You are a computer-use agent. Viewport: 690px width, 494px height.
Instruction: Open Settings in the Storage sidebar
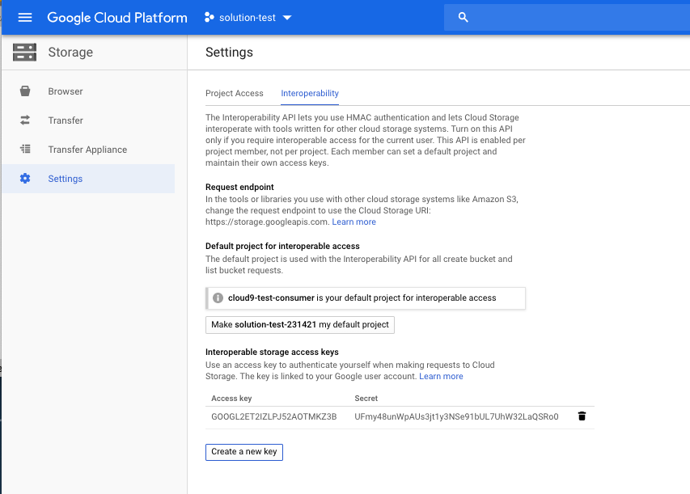pyautogui.click(x=88, y=178)
